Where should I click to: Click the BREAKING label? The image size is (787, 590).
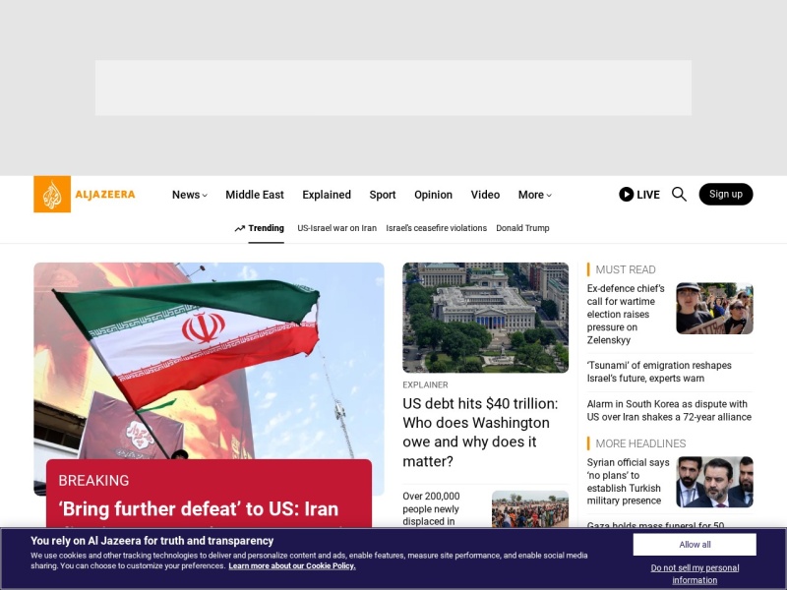coord(93,480)
